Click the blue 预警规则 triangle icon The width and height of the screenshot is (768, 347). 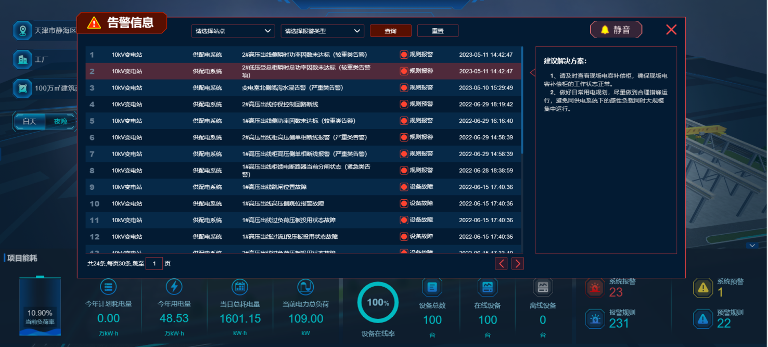(703, 319)
